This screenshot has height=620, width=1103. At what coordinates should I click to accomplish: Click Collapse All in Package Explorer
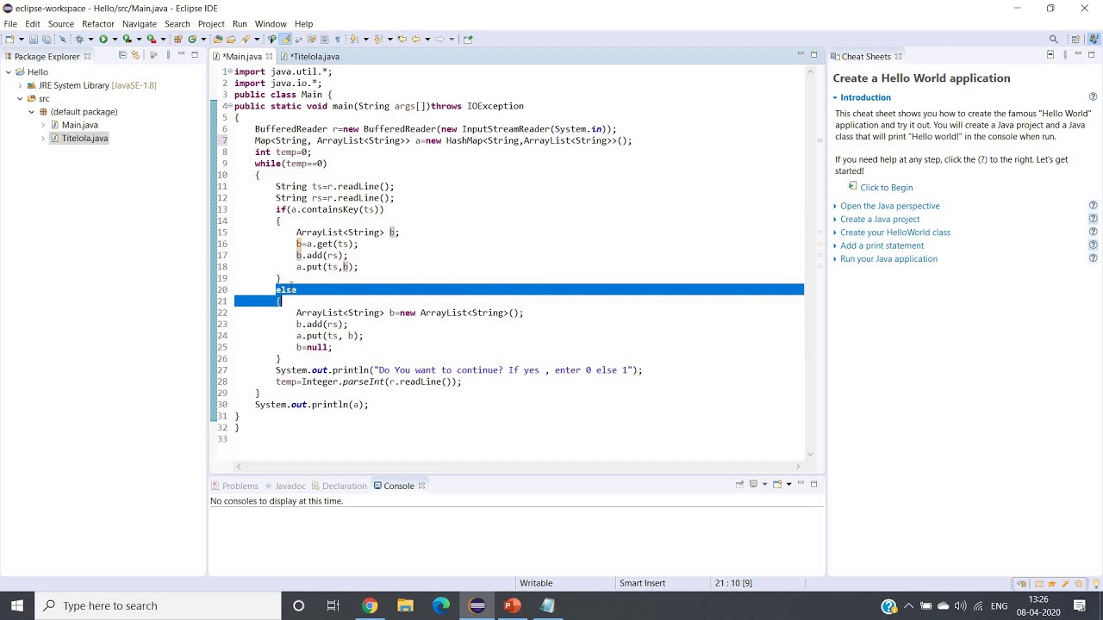coord(122,55)
